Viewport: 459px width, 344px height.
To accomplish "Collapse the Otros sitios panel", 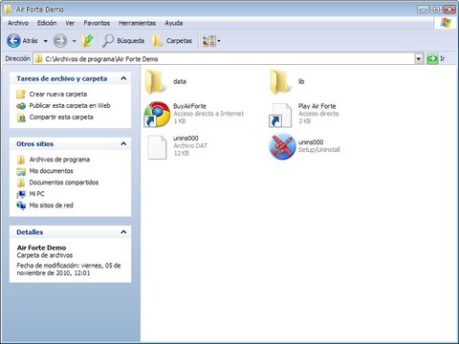I will [x=123, y=143].
